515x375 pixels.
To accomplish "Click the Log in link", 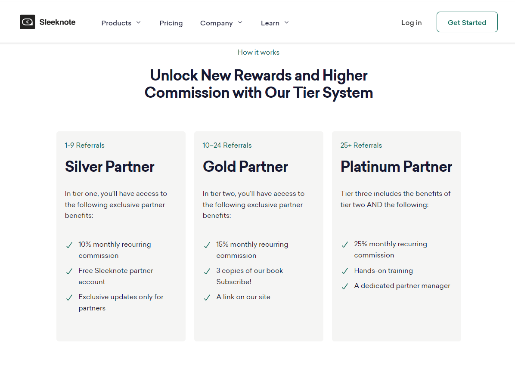I will pyautogui.click(x=411, y=23).
